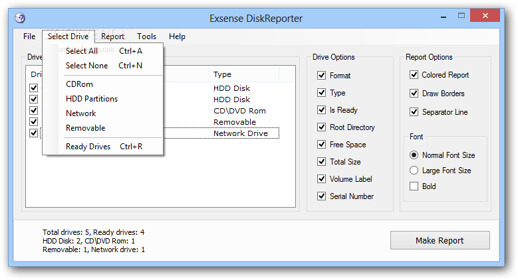
Task: Click the DiskReporter app icon in title bar
Action: (x=20, y=18)
